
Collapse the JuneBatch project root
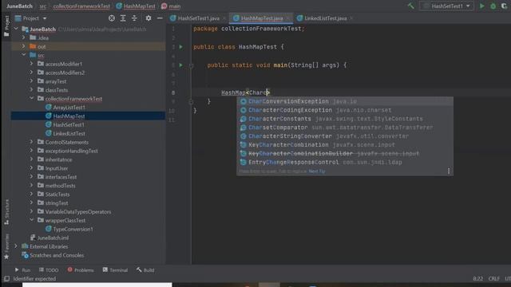pyautogui.click(x=16, y=29)
